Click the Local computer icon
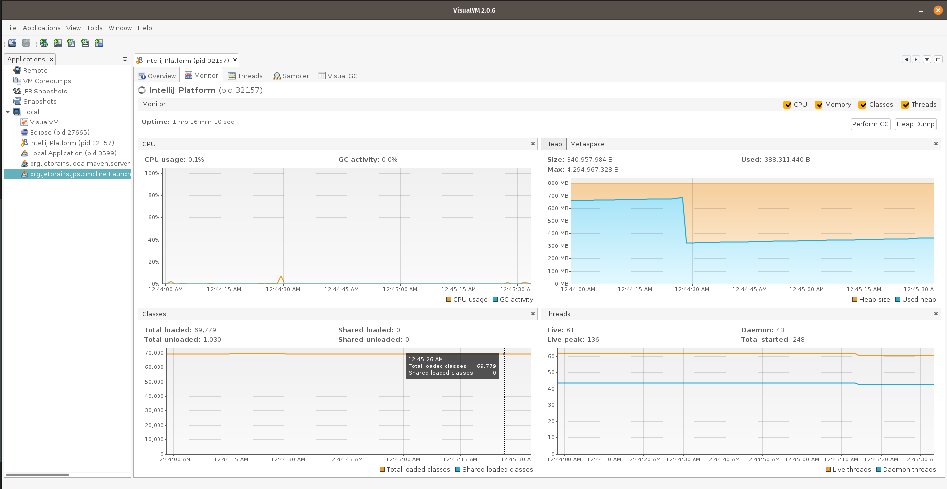Image resolution: width=947 pixels, height=489 pixels. [x=17, y=112]
